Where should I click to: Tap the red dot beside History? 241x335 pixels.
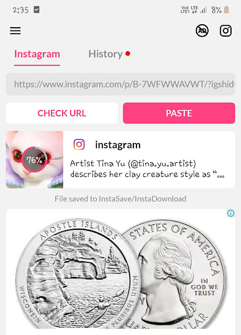click(x=128, y=53)
